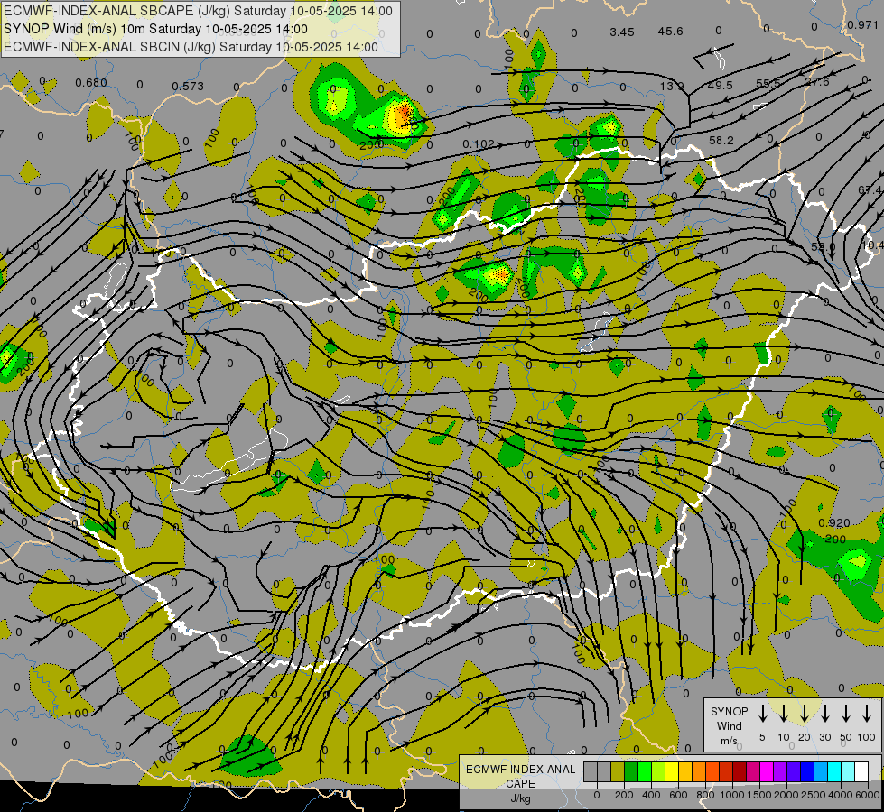This screenshot has height=812, width=884.
Task: Click the map value '58.2'
Action: point(721,141)
